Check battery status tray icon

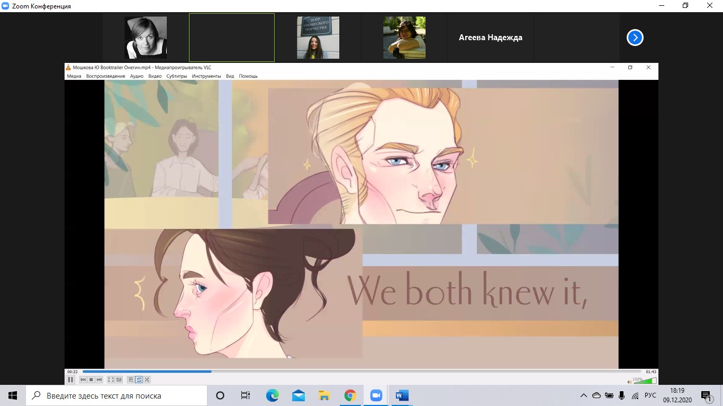point(609,395)
